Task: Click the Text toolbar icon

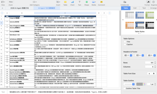Action: point(80,2)
